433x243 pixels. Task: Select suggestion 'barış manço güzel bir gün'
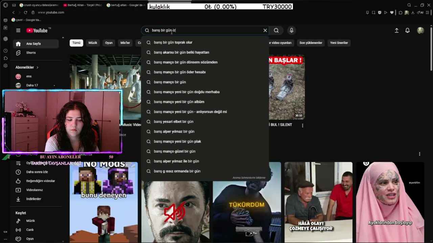[x=205, y=151]
